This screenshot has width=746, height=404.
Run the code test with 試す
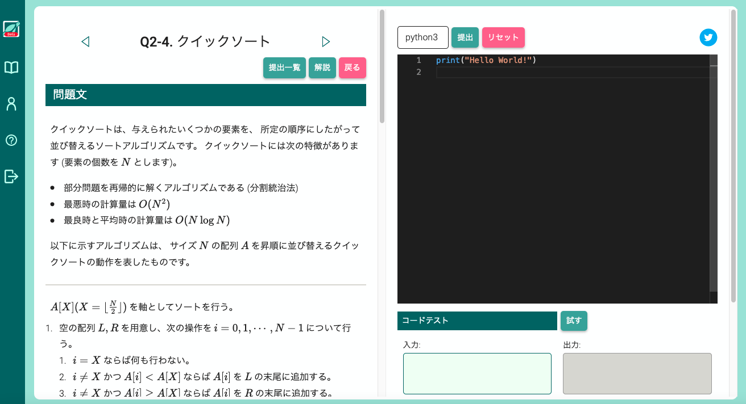point(574,321)
